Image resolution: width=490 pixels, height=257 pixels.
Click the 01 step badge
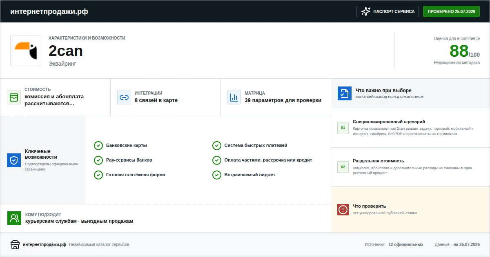point(343,128)
